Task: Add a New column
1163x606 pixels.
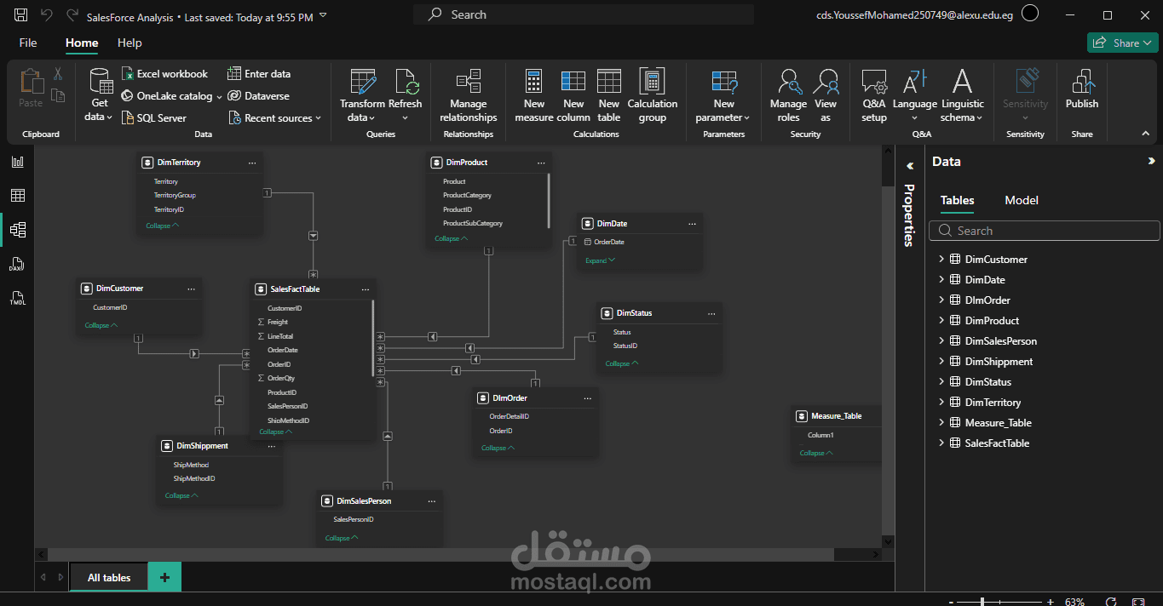Action: [573, 95]
